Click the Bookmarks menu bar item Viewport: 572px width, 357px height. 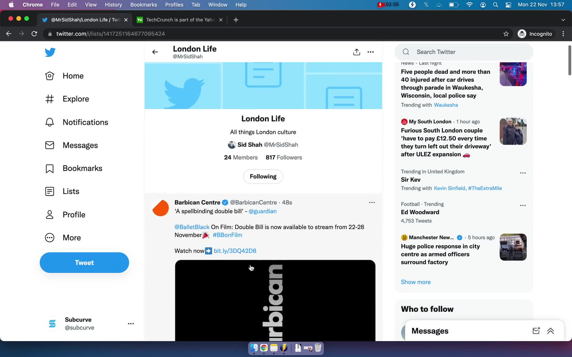[143, 4]
